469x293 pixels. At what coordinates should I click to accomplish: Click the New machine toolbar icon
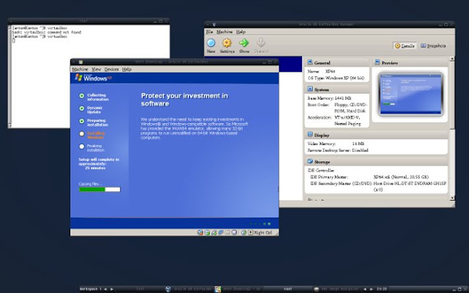tap(211, 42)
